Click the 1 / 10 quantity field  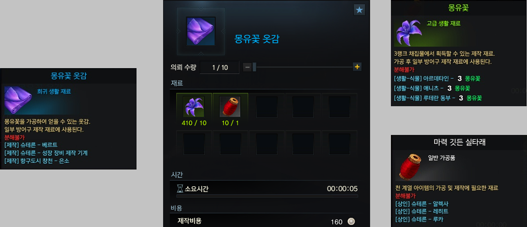pyautogui.click(x=220, y=67)
